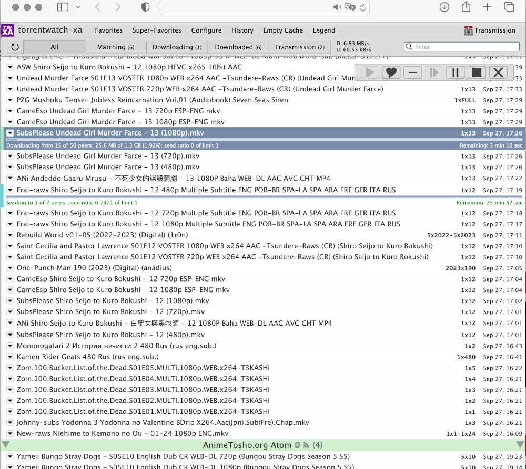The height and width of the screenshot is (469, 526).
Task: Switch to the Transmission (2) tab
Action: [300, 47]
